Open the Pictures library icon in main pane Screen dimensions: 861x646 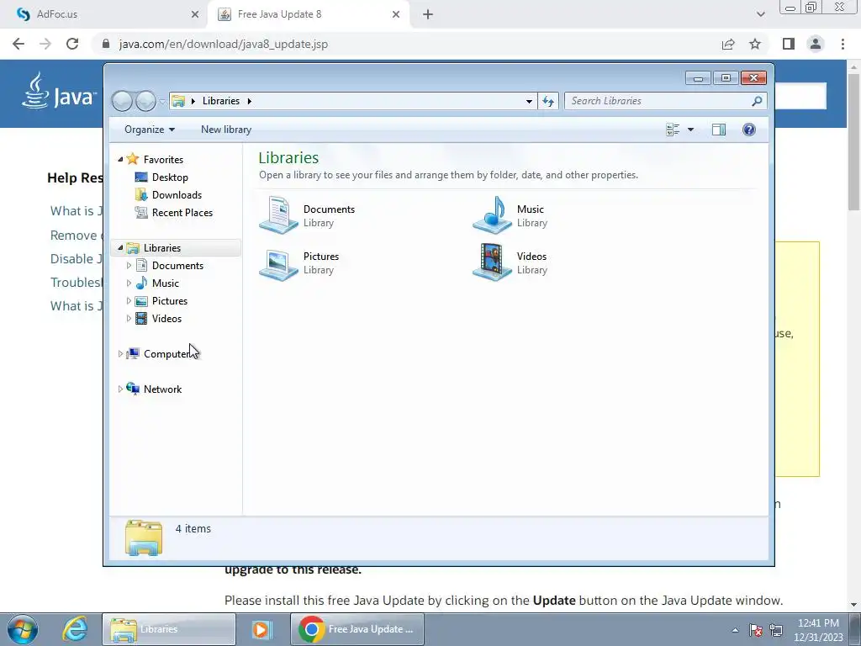point(278,263)
